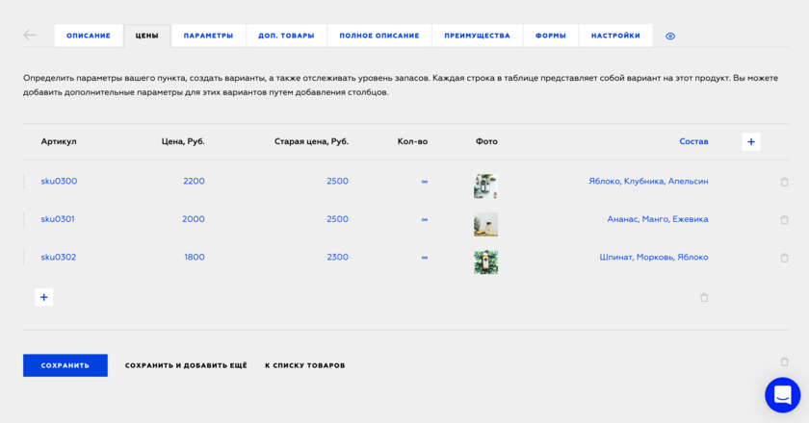Go to К списку товаров

(305, 365)
